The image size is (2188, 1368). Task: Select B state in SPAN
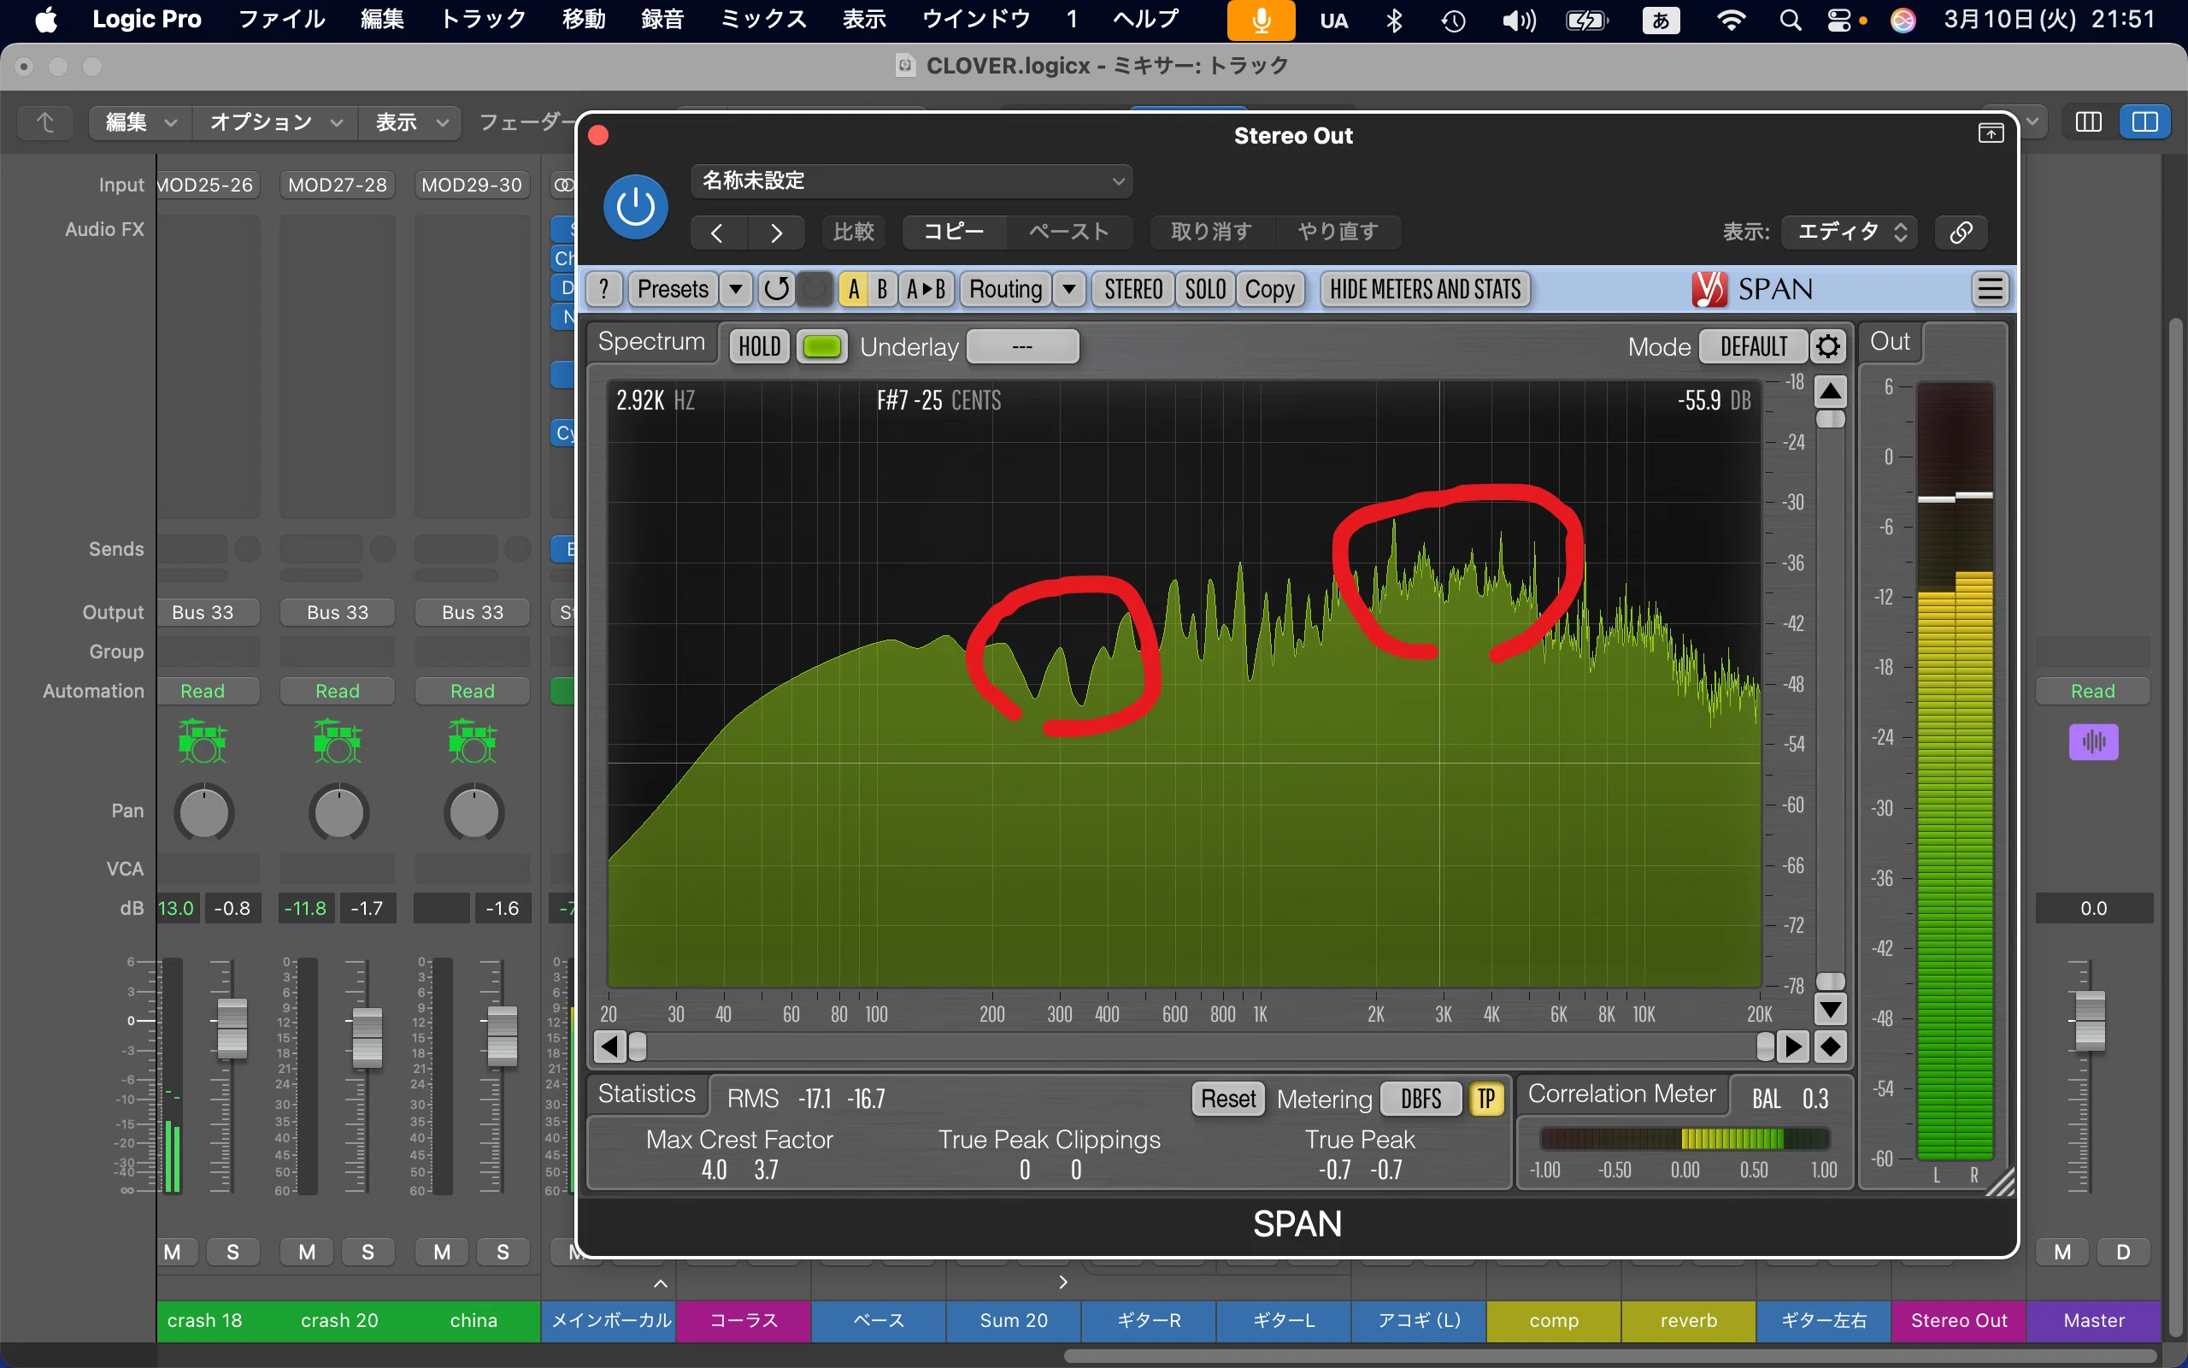pyautogui.click(x=882, y=290)
